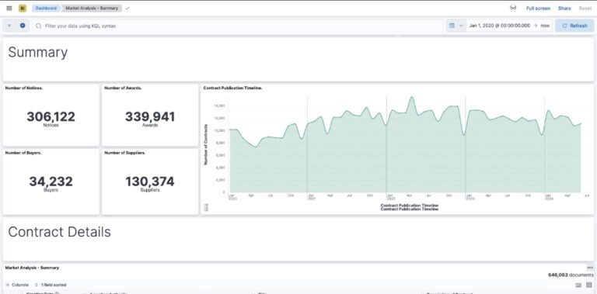
Task: Open the Columns selector in table
Action: coord(17,285)
